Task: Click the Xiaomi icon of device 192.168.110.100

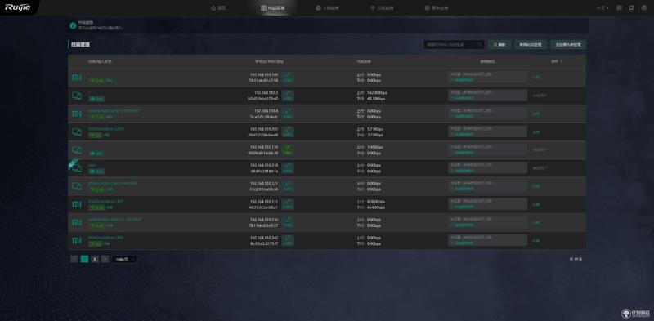Action: [77, 78]
